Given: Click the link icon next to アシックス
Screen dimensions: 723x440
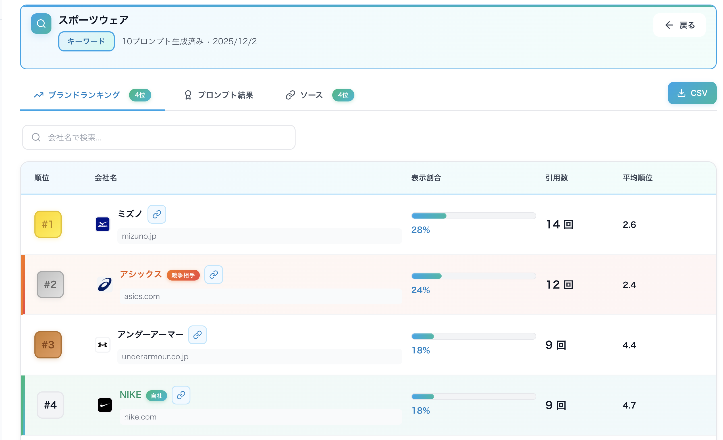Looking at the screenshot, I should coord(213,275).
